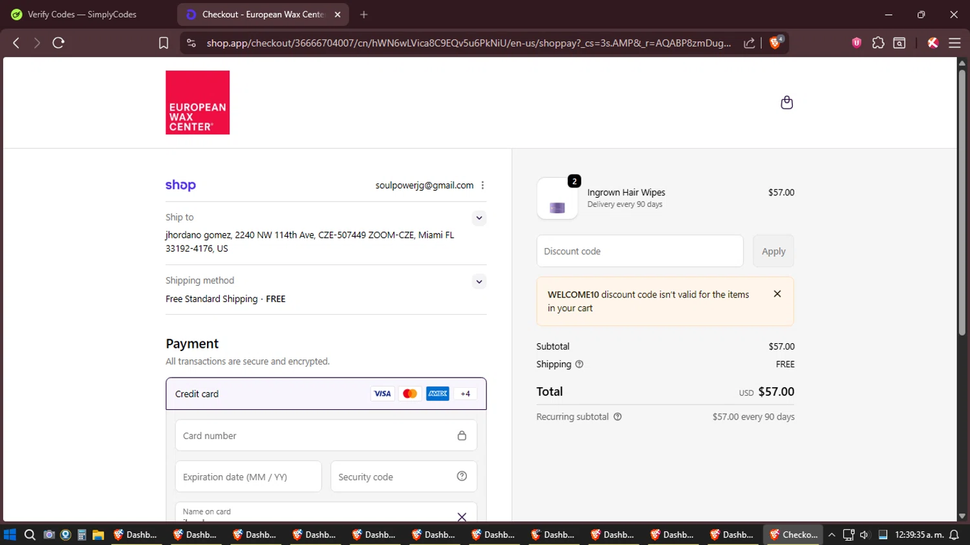The image size is (970, 545).
Task: Open the Windows notifications bell
Action: pos(954,535)
